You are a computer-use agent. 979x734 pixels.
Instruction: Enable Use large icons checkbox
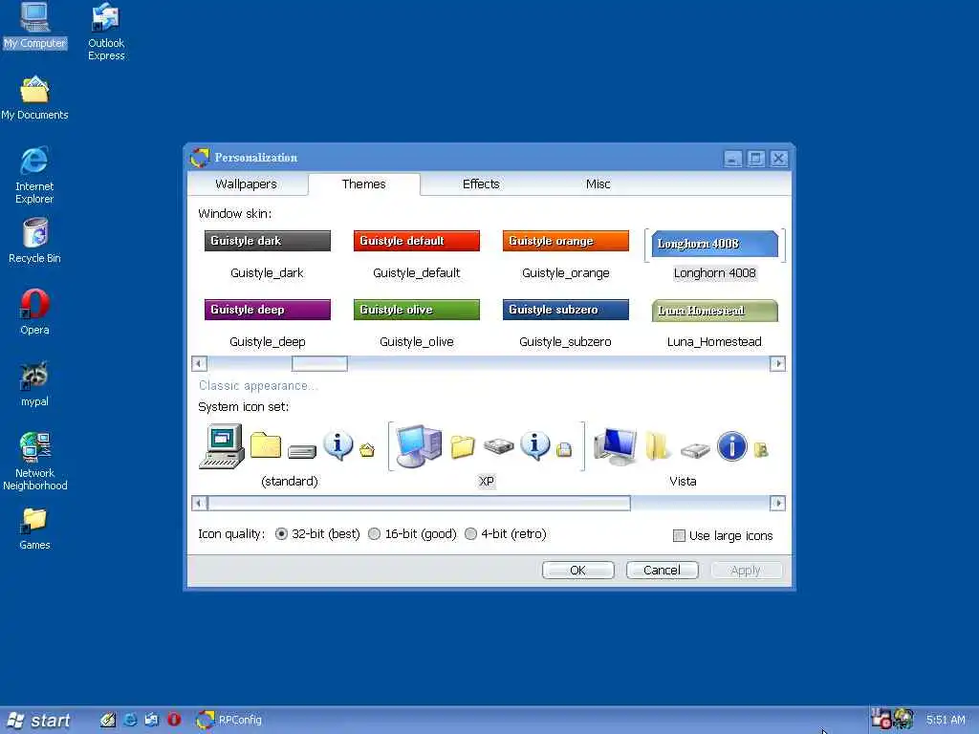[679, 535]
